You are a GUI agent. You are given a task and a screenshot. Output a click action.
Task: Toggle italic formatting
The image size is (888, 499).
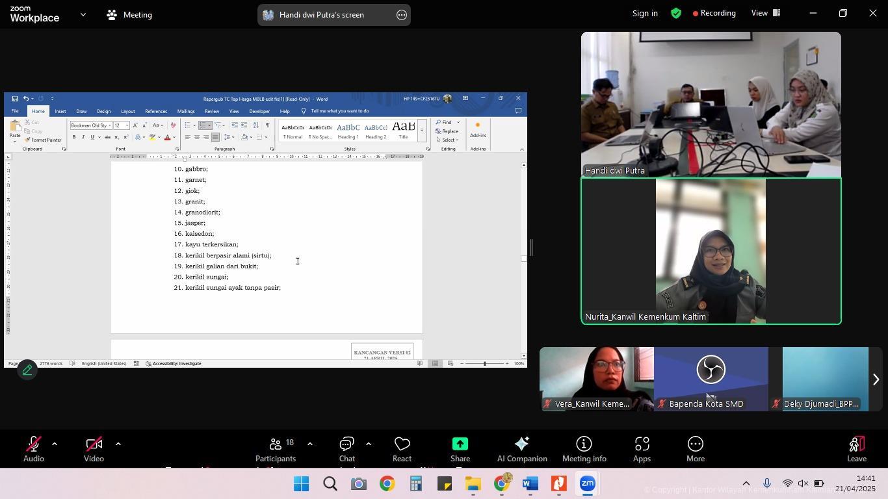[83, 137]
